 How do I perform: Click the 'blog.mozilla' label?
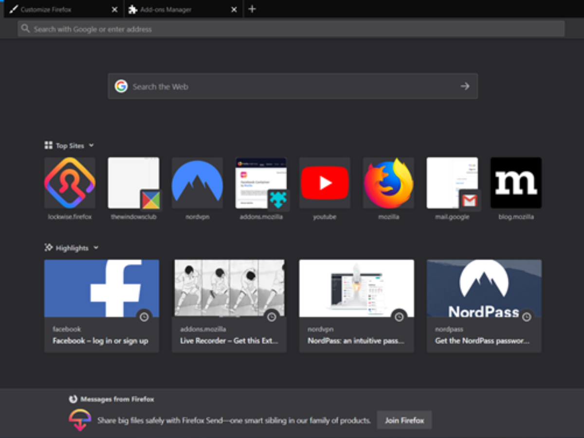click(516, 217)
